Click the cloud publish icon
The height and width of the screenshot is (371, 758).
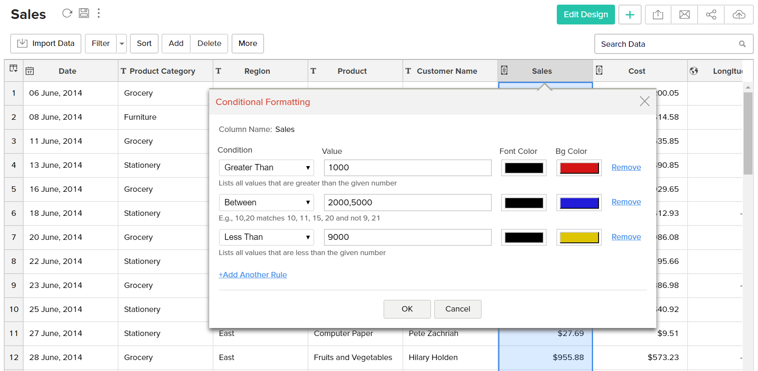(x=739, y=15)
